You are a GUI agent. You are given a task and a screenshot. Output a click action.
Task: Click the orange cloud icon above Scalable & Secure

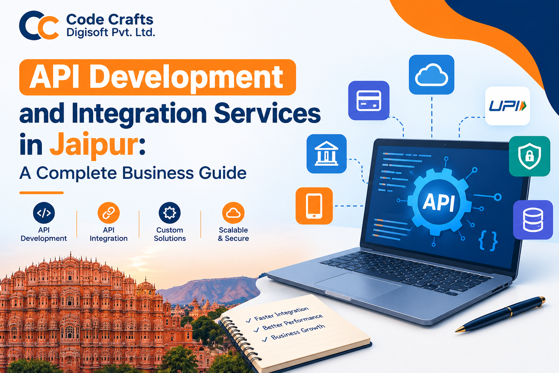233,213
